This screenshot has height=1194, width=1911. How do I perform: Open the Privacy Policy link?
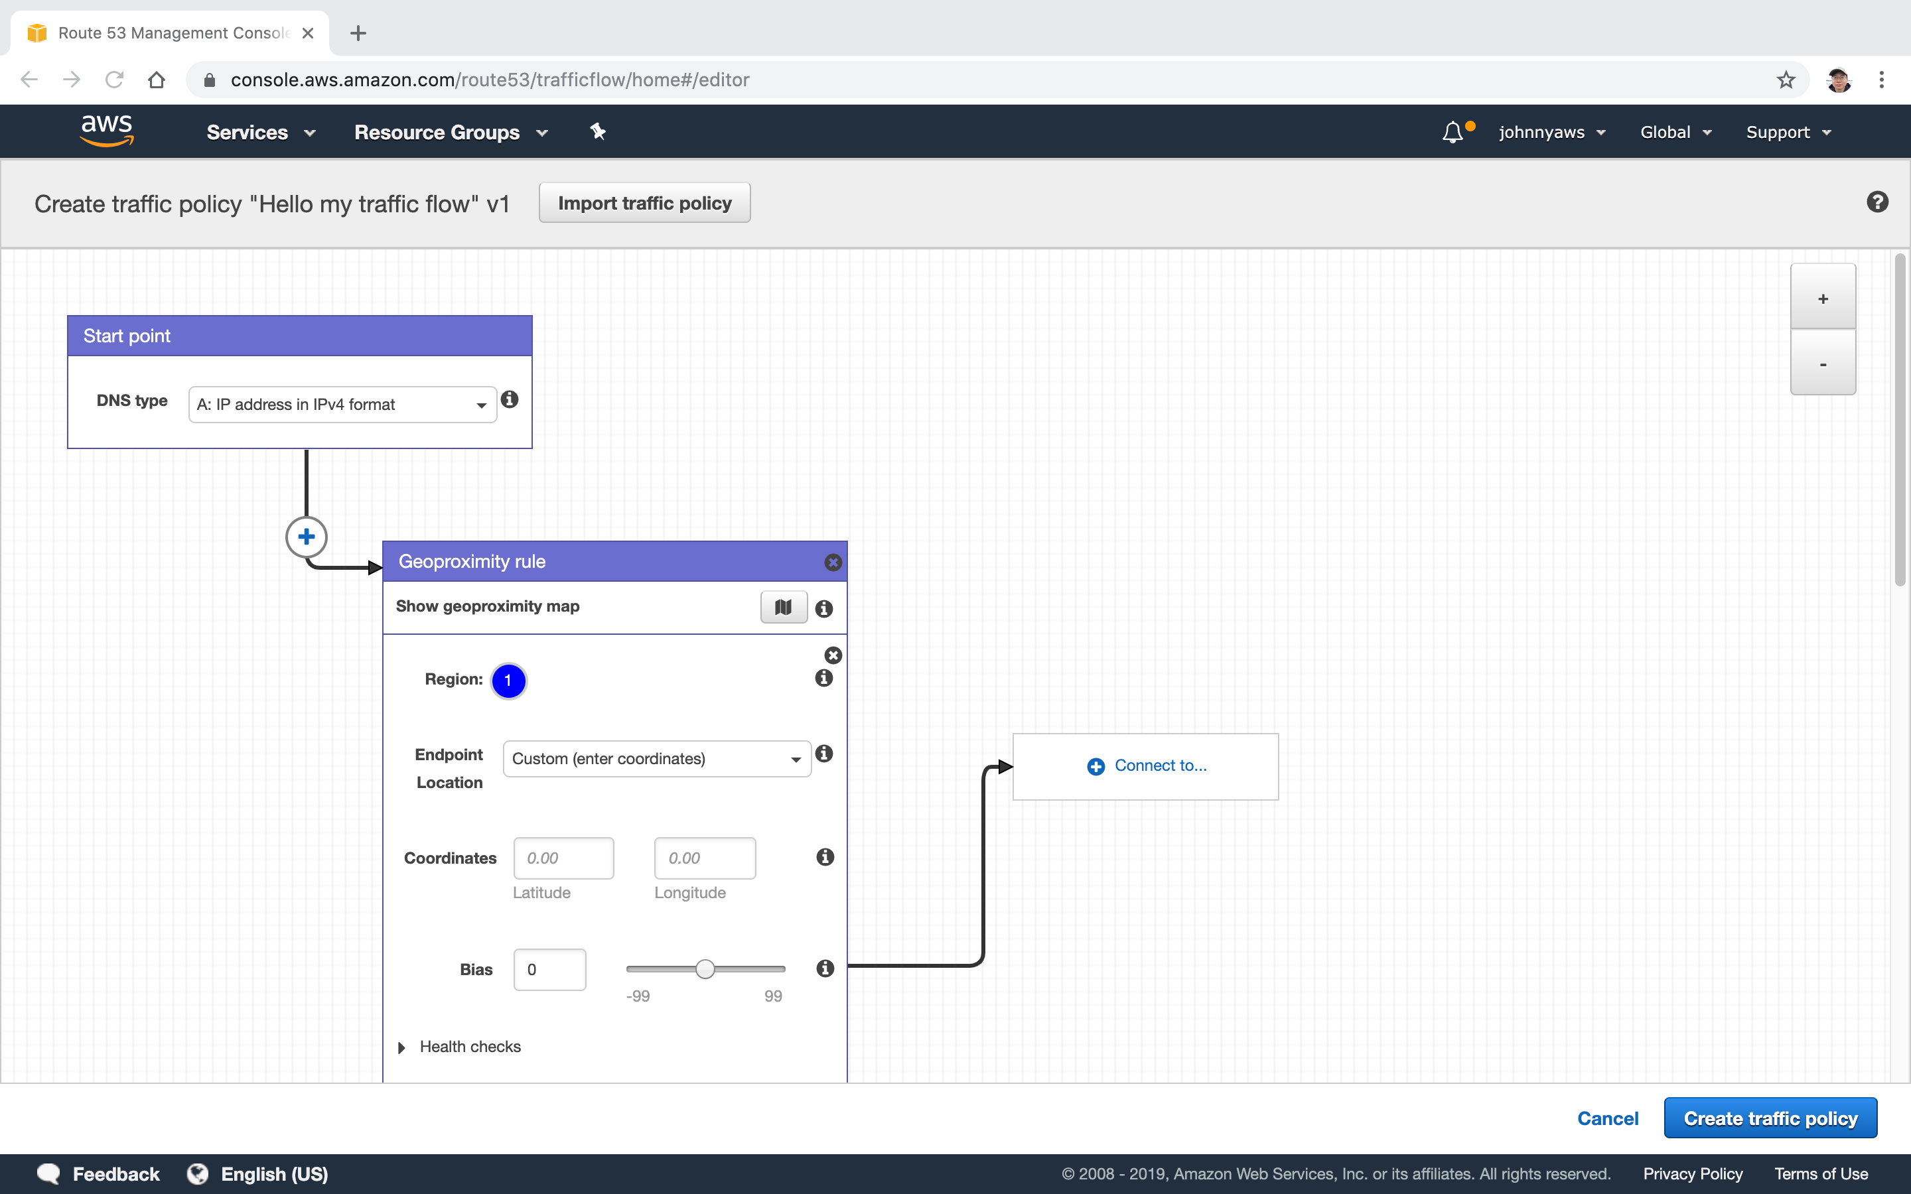[1693, 1173]
